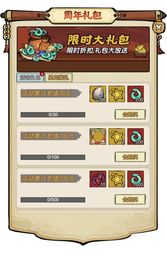Tap the star reward with quantity 2
Viewport: 167px width, 255px height.
click(x=117, y=136)
